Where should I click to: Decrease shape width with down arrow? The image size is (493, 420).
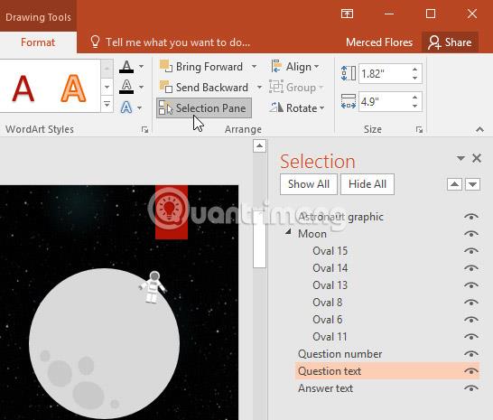(x=415, y=106)
